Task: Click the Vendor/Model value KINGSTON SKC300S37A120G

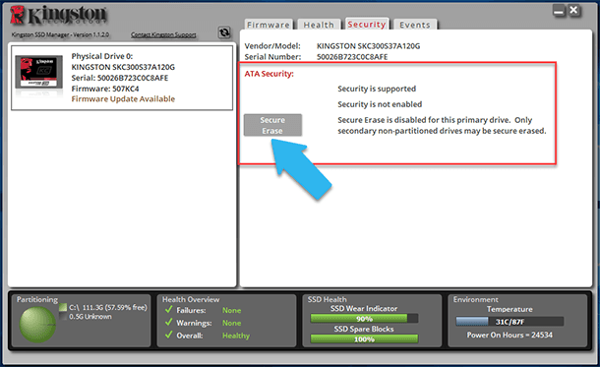Action: [368, 46]
